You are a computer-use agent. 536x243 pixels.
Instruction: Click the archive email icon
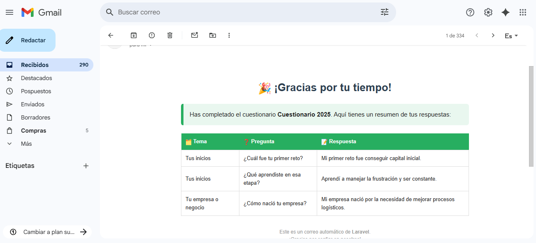click(134, 35)
